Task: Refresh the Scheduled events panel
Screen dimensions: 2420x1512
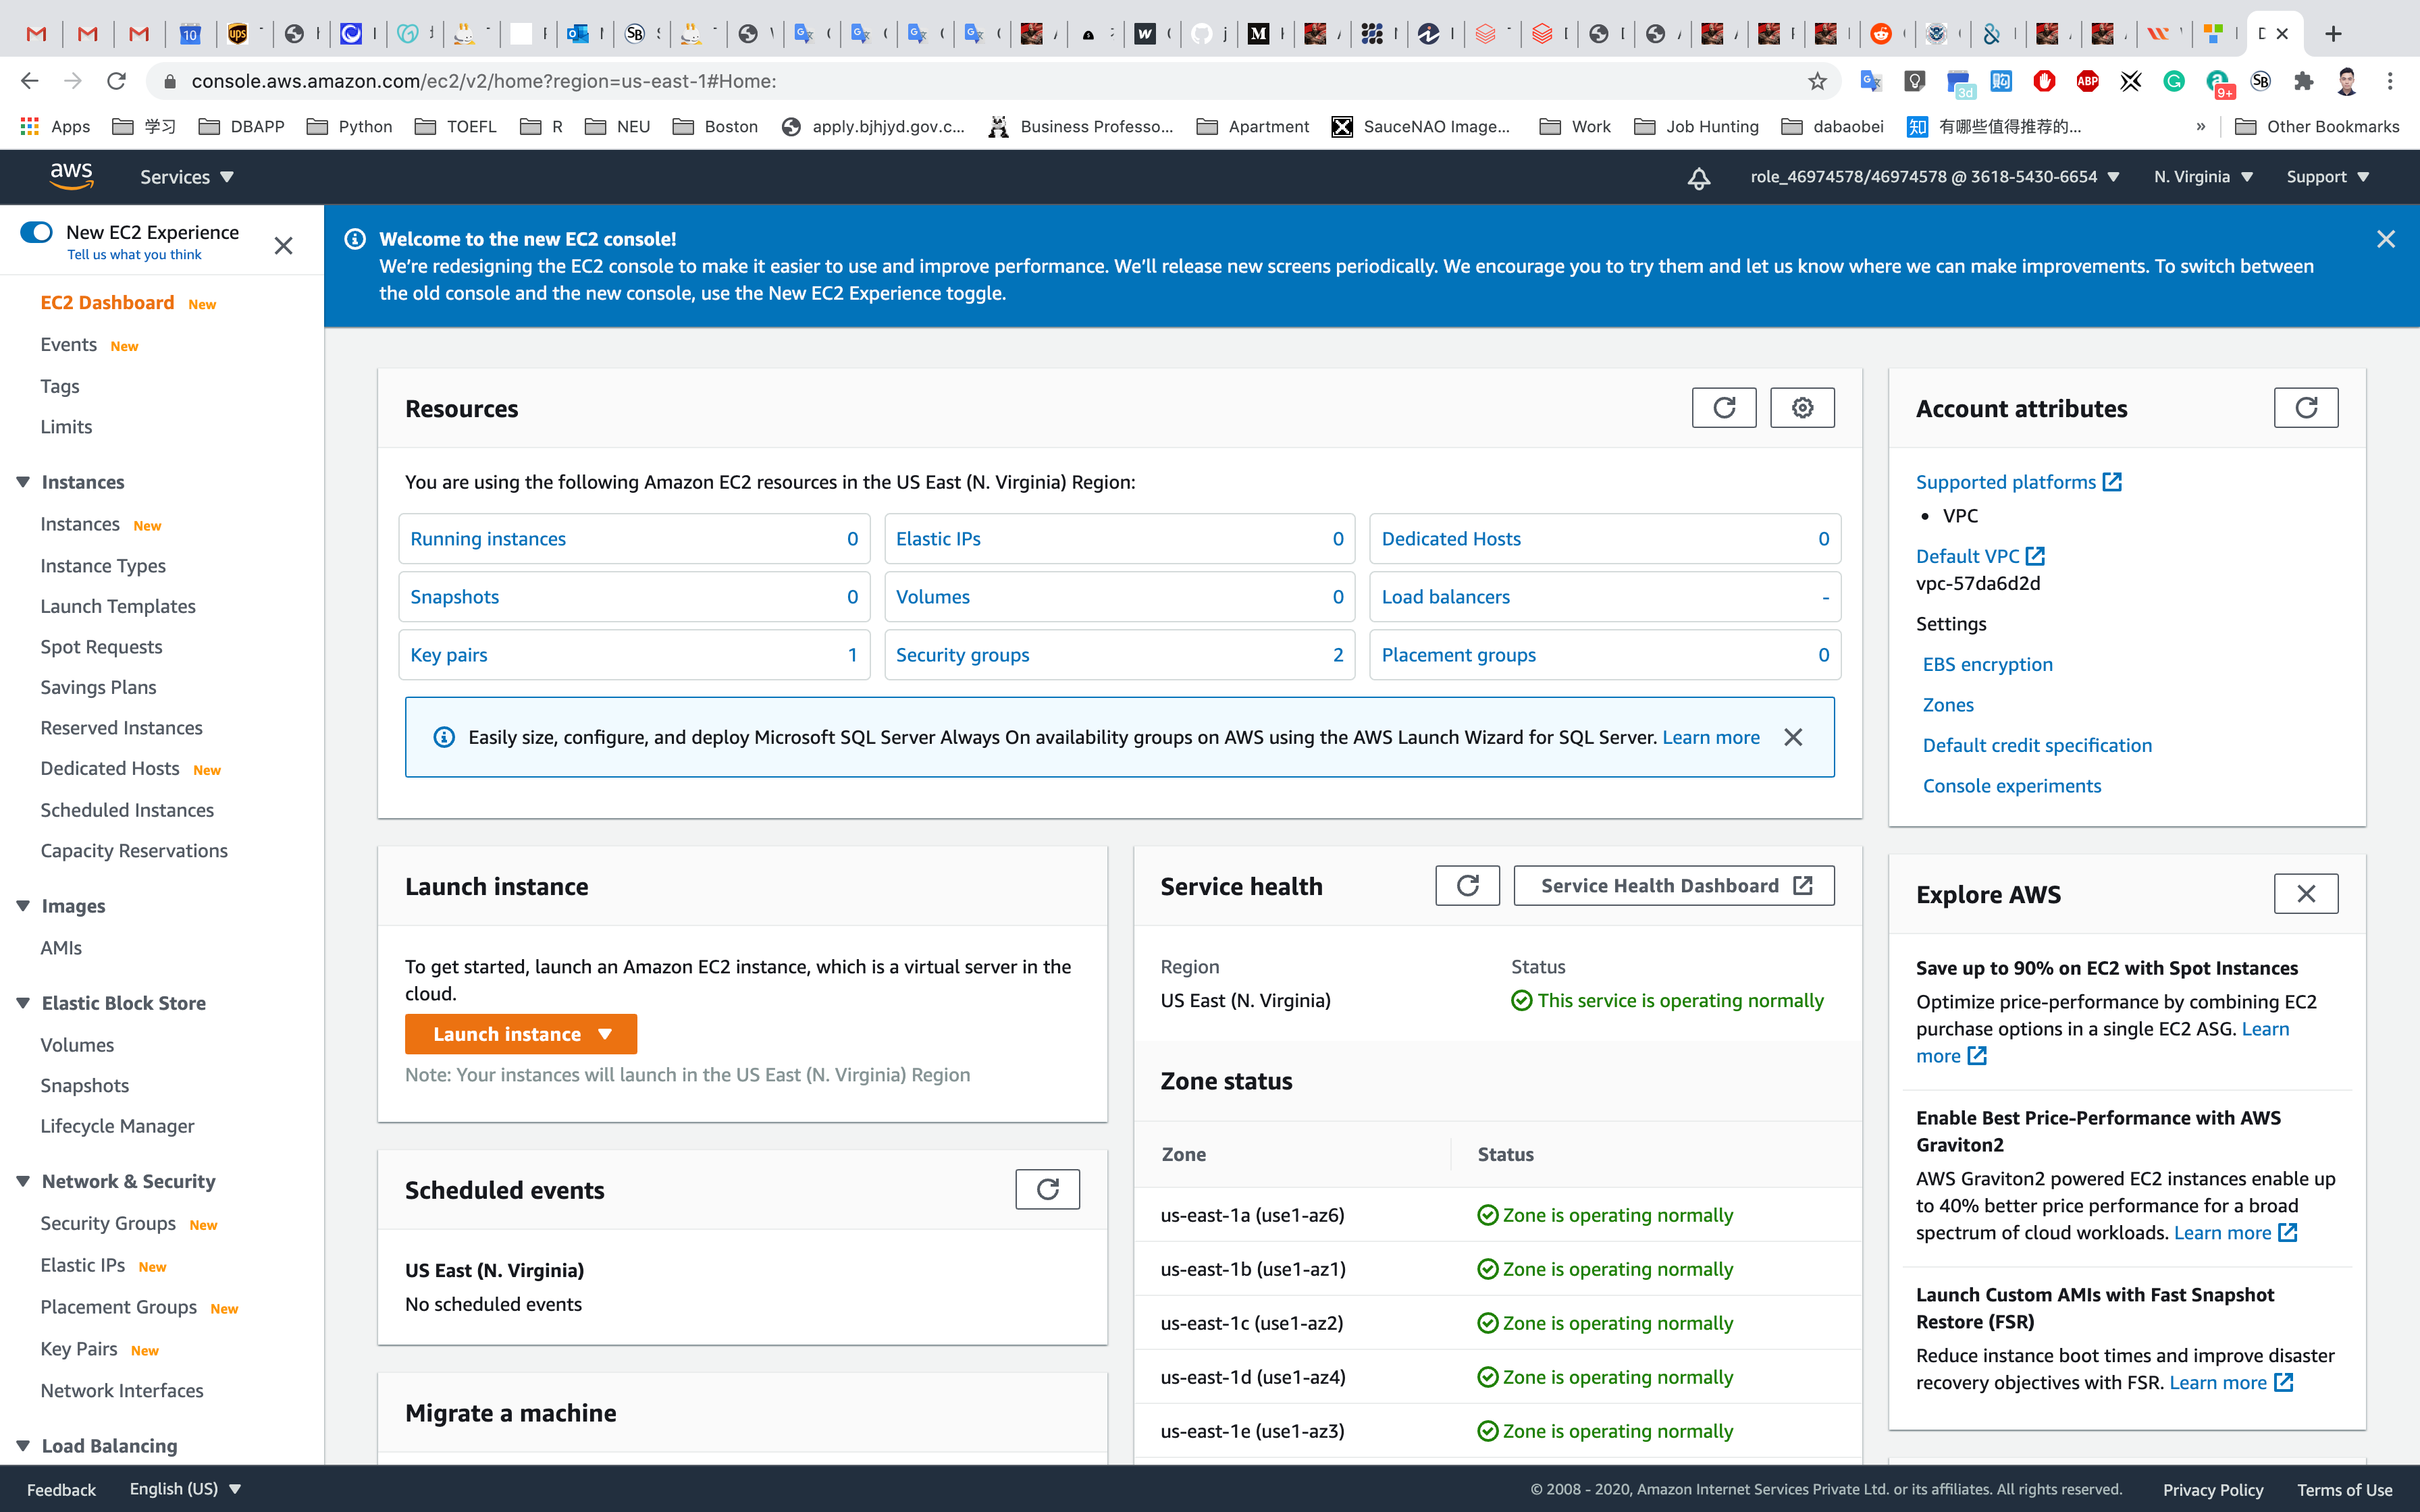Action: 1047,1189
